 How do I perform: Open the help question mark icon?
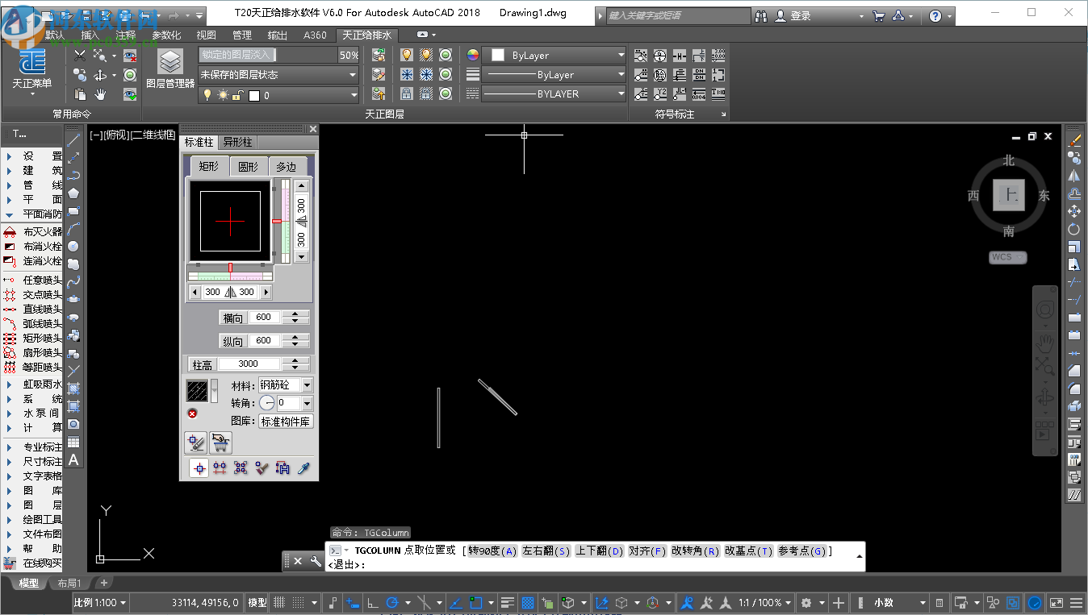click(935, 15)
